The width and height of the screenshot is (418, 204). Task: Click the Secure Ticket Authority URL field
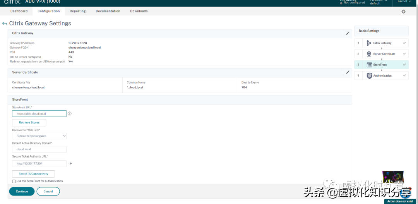point(39,163)
